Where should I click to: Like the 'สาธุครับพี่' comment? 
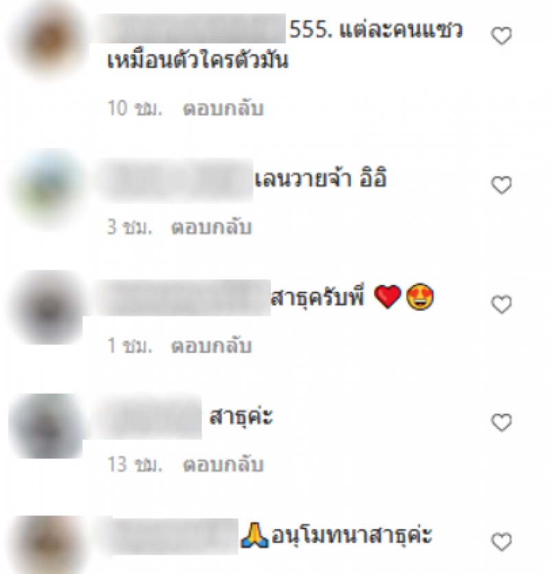[x=501, y=304]
